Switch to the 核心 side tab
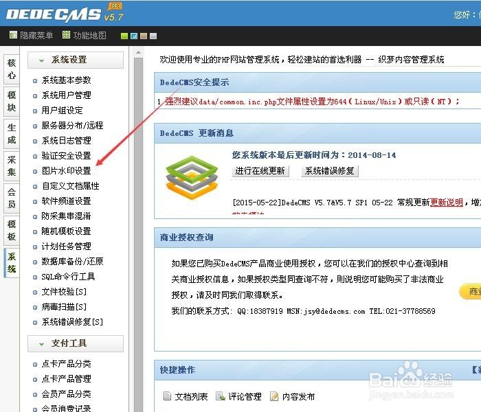481x412 pixels. 12,69
